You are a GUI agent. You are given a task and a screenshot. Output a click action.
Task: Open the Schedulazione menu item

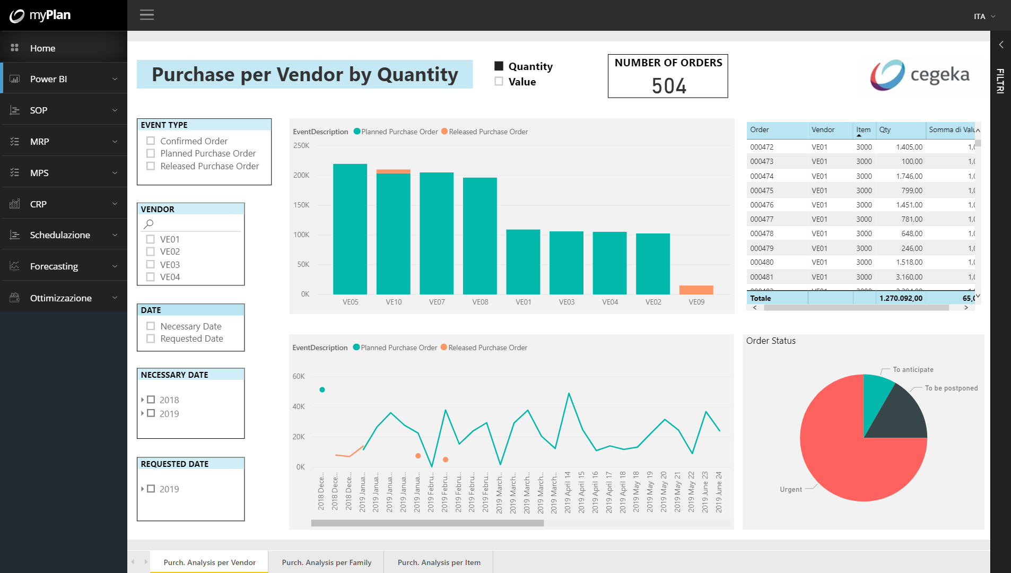[x=64, y=235]
